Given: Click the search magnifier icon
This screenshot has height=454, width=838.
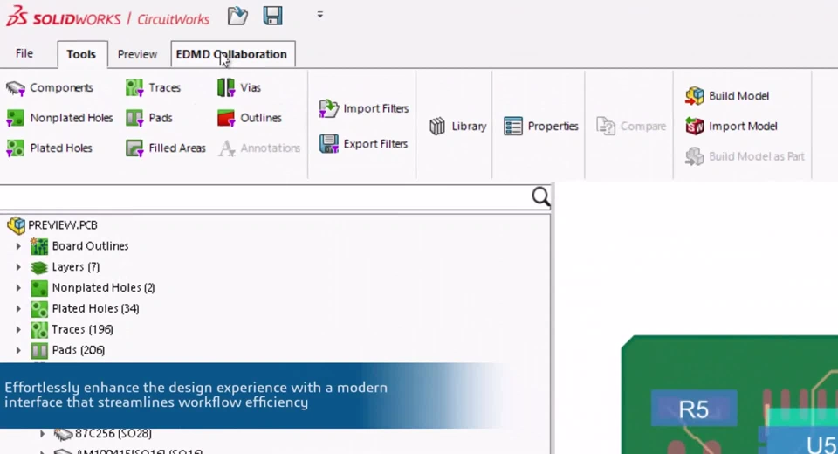Looking at the screenshot, I should point(540,196).
